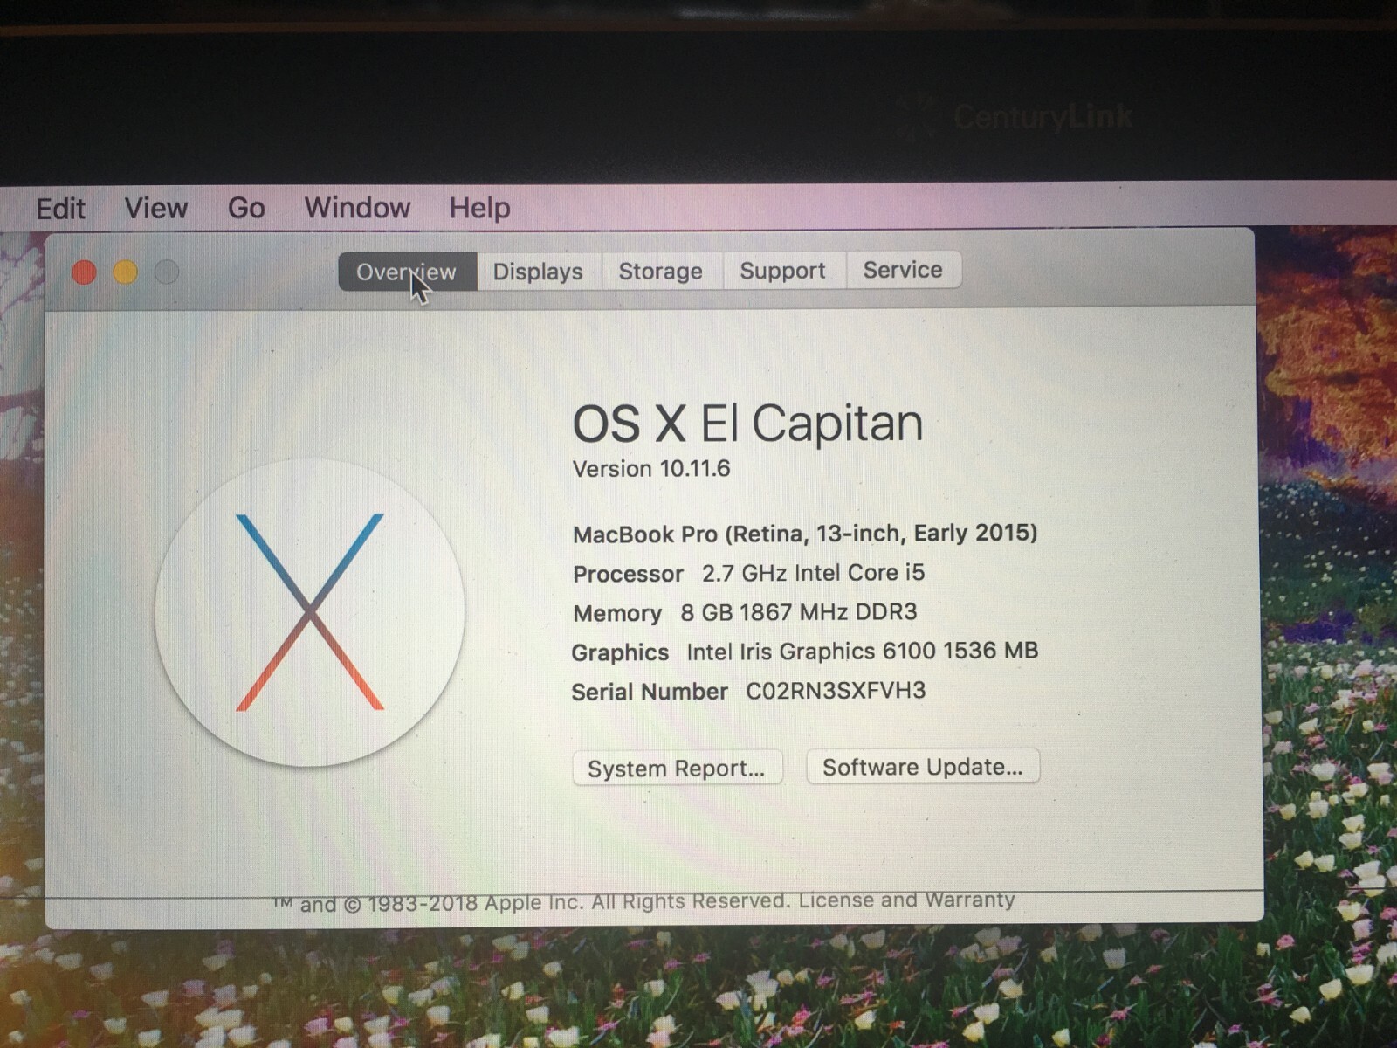
Task: Minimize the About This Mac window
Action: (125, 272)
